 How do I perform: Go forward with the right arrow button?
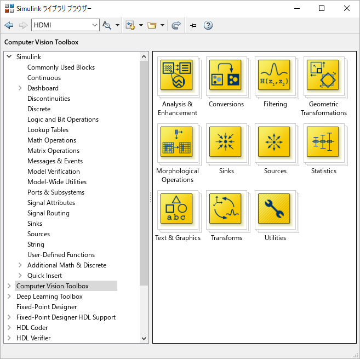23,25
